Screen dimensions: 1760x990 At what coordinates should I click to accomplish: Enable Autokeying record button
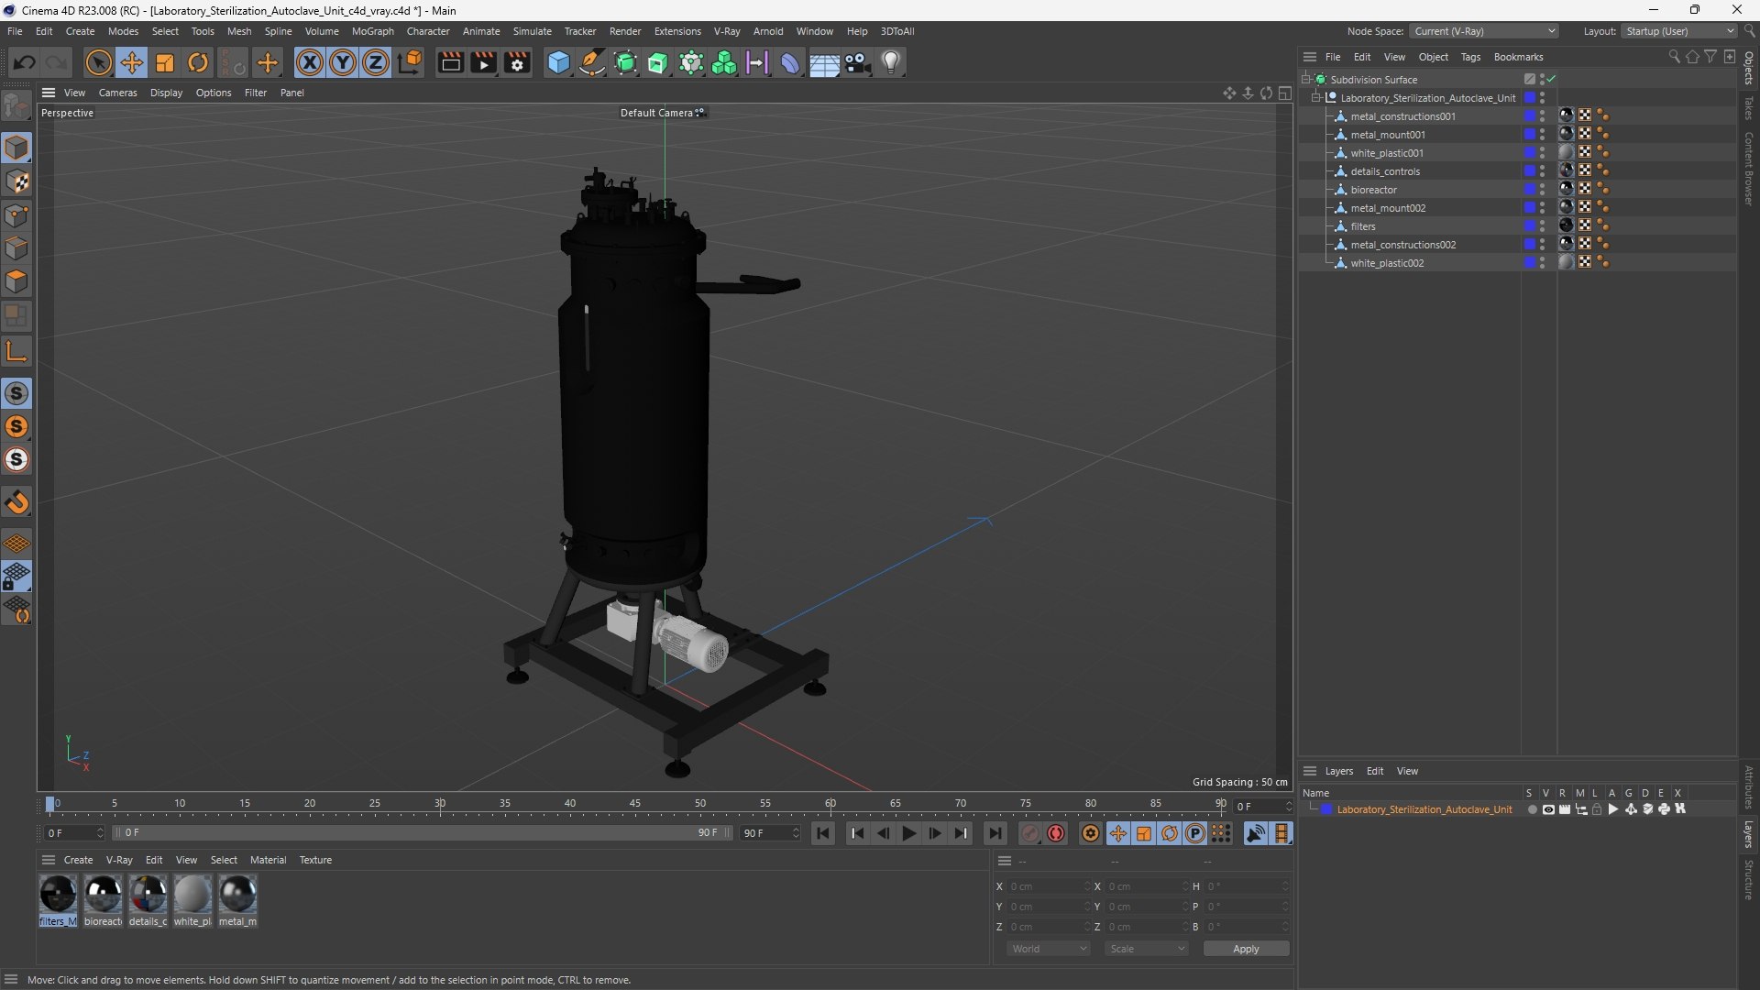[x=1056, y=833]
